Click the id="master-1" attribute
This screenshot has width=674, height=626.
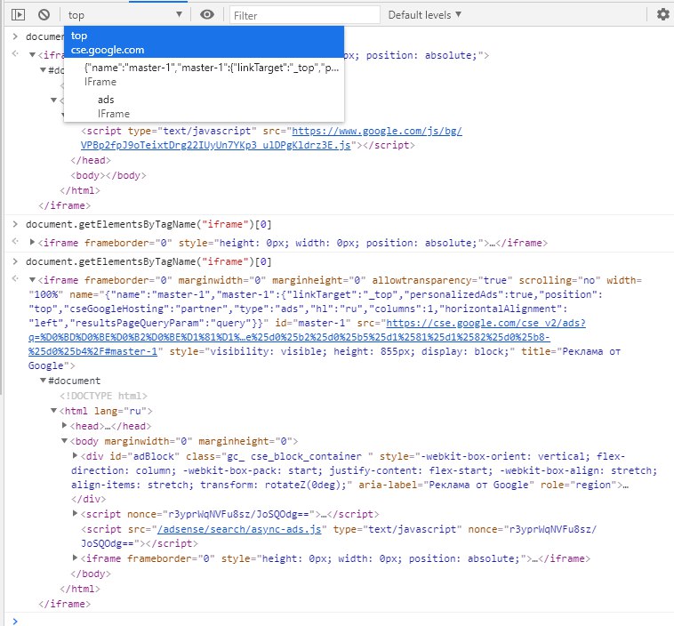[312, 323]
